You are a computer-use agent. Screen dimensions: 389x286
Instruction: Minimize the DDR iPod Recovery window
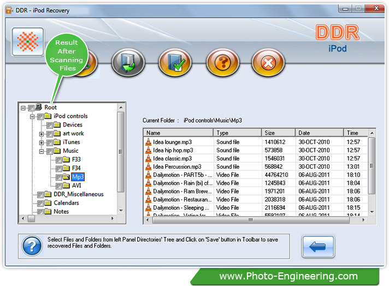tap(345, 9)
